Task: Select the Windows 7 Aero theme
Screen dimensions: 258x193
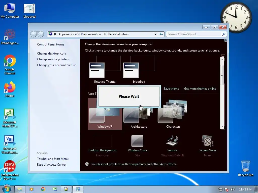Action: (105, 114)
